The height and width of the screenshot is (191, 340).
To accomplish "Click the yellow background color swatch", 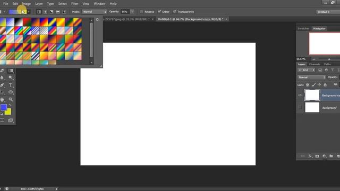I will 8,112.
